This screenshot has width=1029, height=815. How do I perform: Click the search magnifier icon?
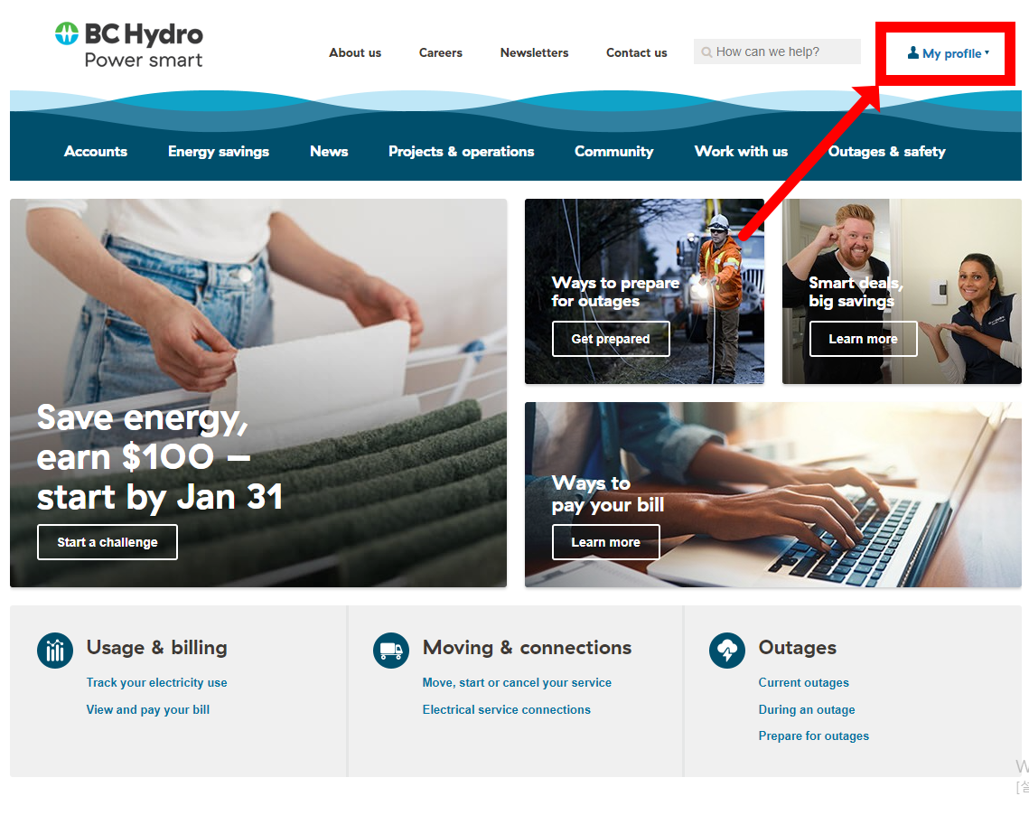(x=706, y=52)
